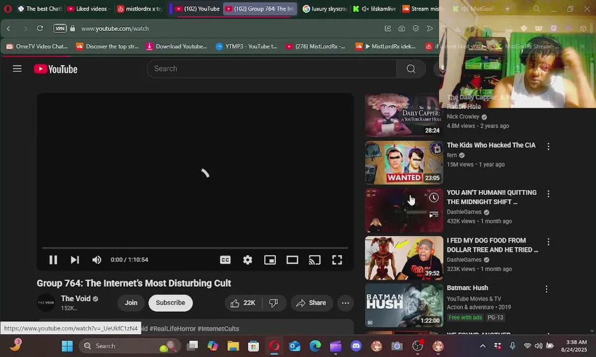Switch to the lilskamlive Kick tab

click(374, 8)
